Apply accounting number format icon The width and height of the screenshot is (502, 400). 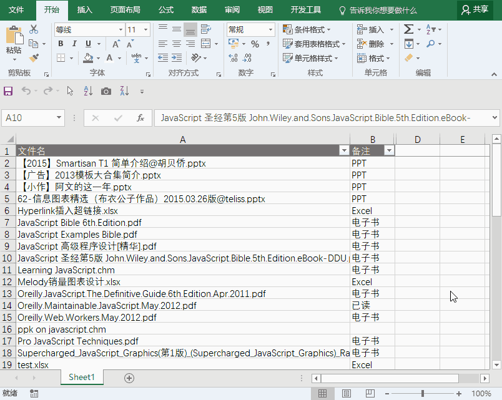[x=234, y=44]
